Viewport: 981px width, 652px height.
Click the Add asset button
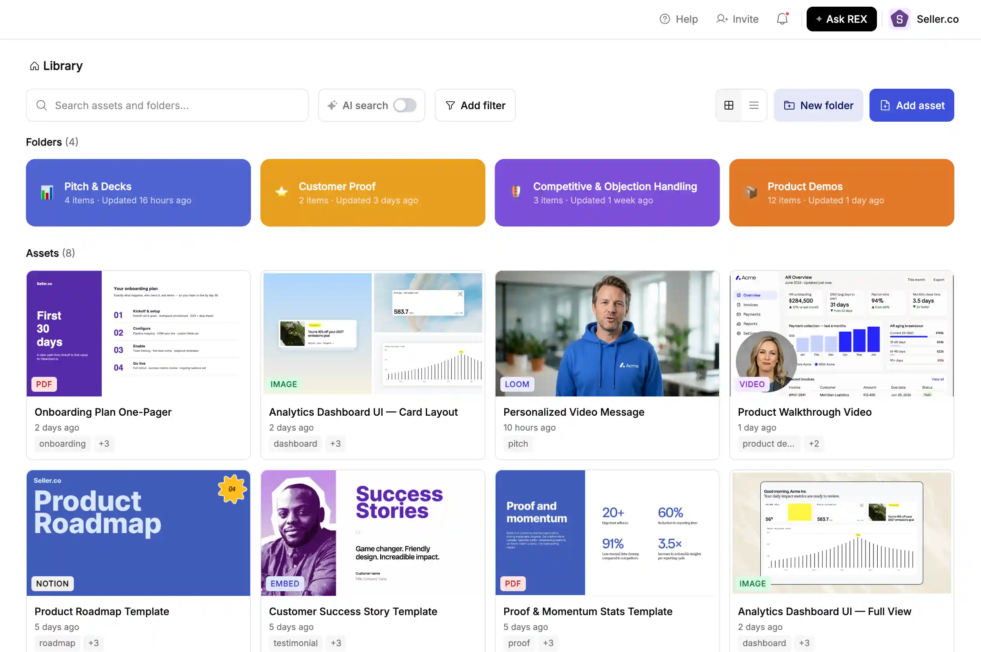point(911,105)
